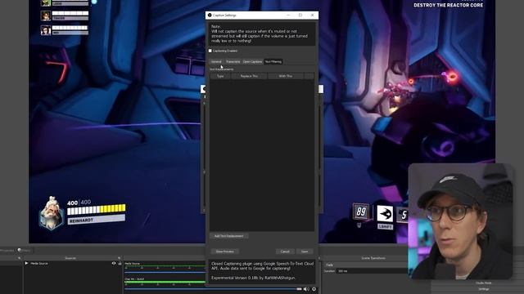
Task: Maximize the Caption Settings window
Action: (x=300, y=15)
